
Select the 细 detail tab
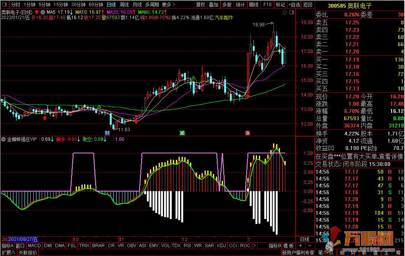342,253
